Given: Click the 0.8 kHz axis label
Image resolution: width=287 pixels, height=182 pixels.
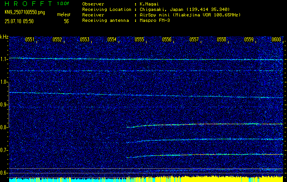Looking at the screenshot, I should click(4, 127).
